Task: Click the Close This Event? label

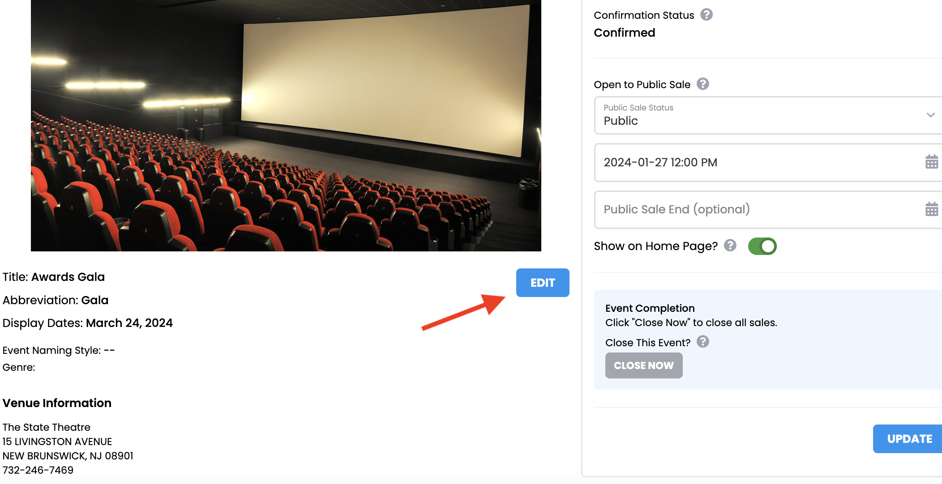Action: (x=648, y=343)
